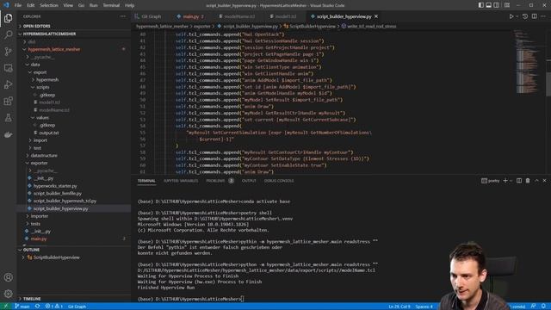The width and height of the screenshot is (551, 310).
Task: Click the Explorer more actions ellipsis
Action: pyautogui.click(x=123, y=16)
